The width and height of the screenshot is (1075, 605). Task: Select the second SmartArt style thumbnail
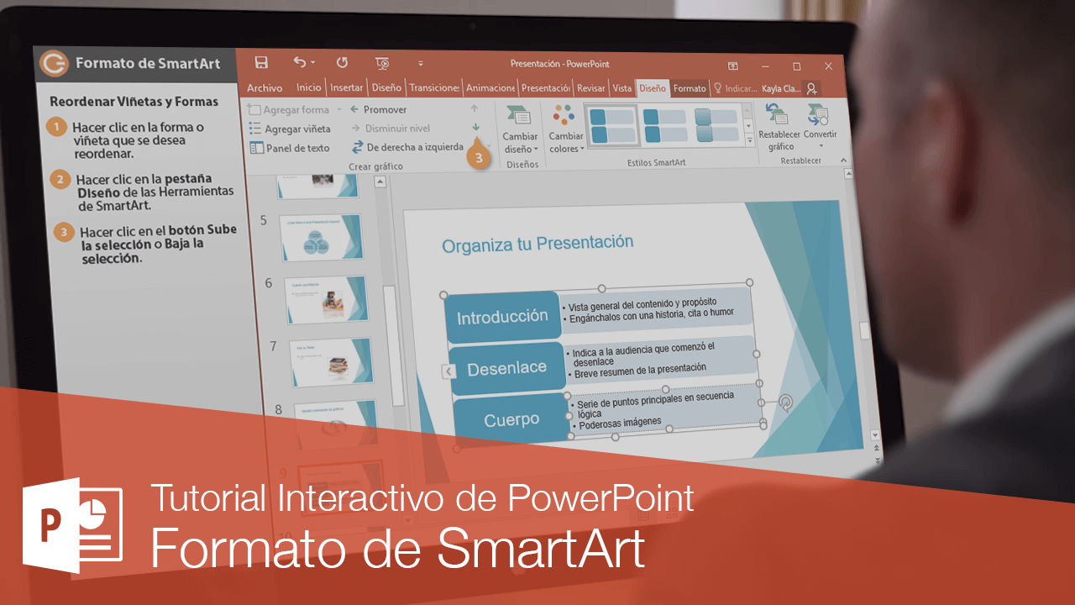coord(663,127)
